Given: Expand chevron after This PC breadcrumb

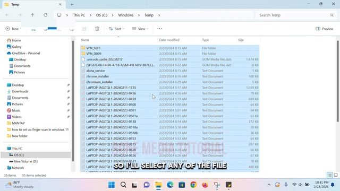Looking at the screenshot, I should click(90, 15).
